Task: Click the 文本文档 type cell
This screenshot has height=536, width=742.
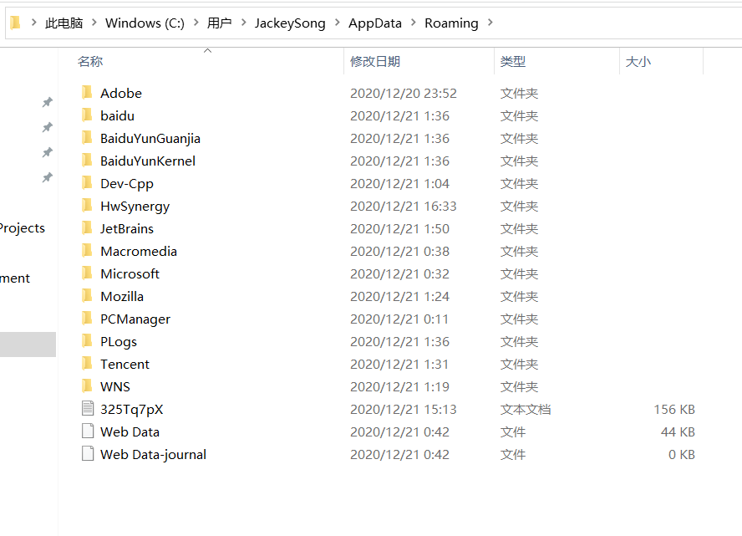Action: [x=526, y=409]
